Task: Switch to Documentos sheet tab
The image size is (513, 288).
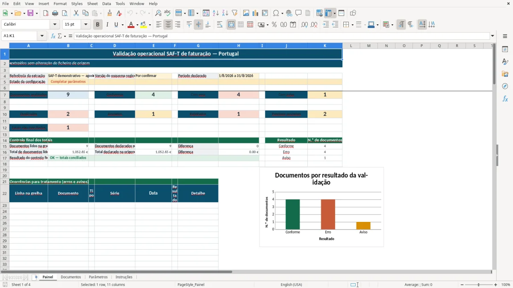Action: click(71, 277)
